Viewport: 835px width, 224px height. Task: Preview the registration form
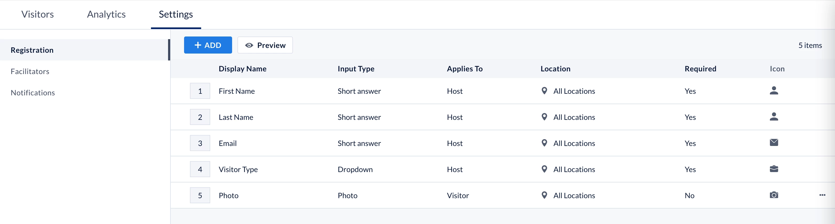[265, 45]
